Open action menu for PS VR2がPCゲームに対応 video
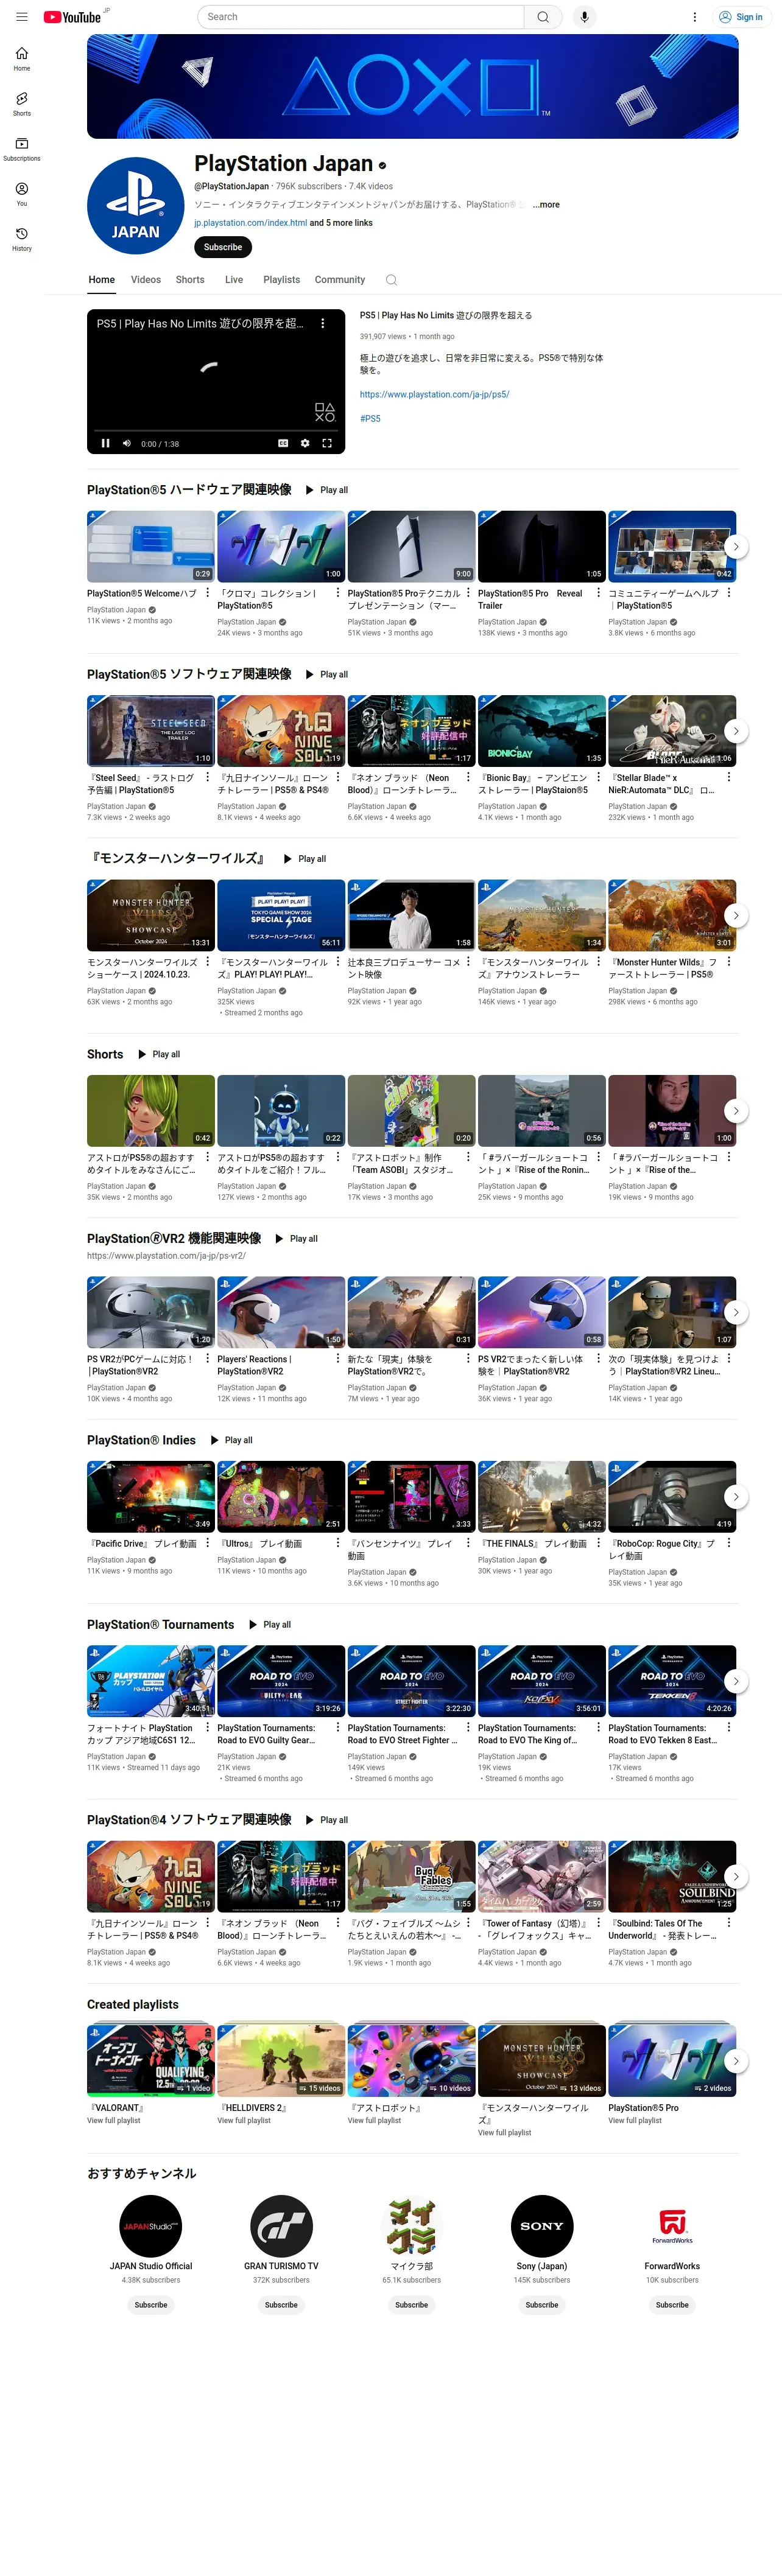 click(x=208, y=1358)
